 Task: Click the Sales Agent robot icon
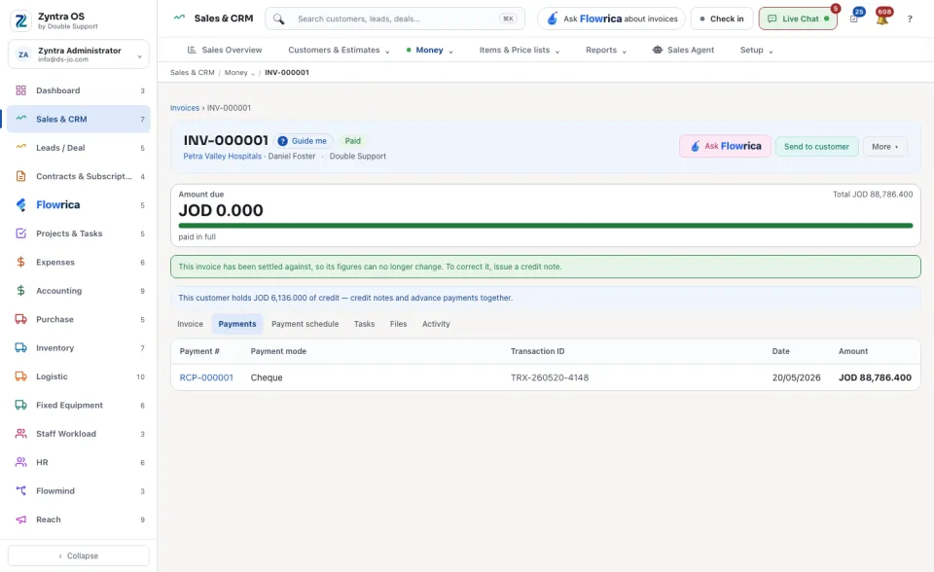coord(658,50)
